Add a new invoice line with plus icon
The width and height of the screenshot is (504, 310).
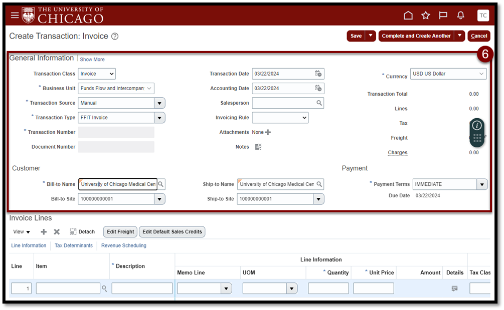(x=44, y=232)
